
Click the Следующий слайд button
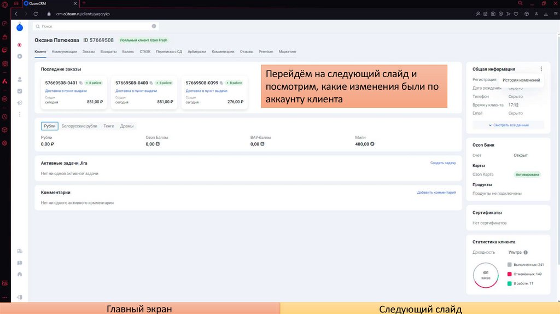420,309
